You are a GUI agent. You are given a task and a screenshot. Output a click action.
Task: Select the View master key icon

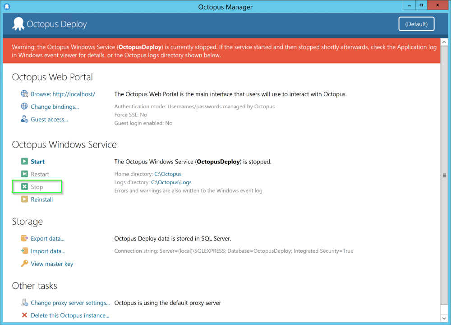24,264
